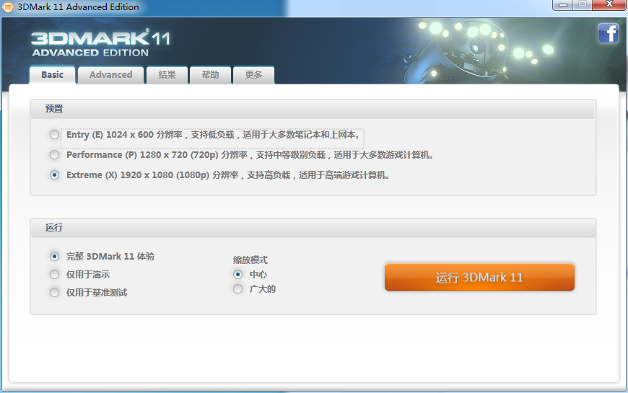Set scaling mode to 广大的

click(238, 288)
